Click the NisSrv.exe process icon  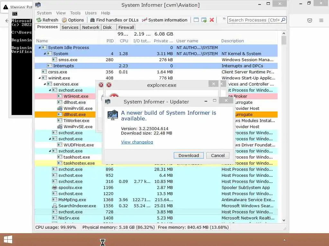click(x=55, y=218)
